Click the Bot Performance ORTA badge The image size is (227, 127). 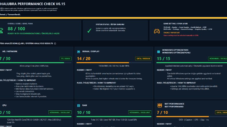pyautogui.click(x=221, y=112)
